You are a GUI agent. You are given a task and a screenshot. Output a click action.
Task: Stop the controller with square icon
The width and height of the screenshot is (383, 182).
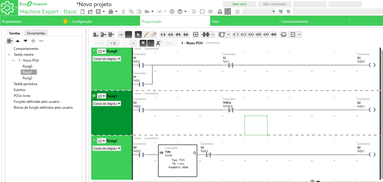pyautogui.click(x=202, y=12)
